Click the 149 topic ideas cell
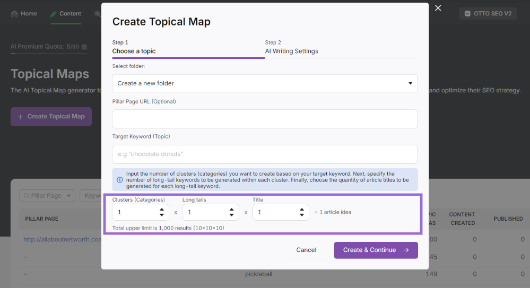The height and width of the screenshot is (288, 530). [432, 274]
